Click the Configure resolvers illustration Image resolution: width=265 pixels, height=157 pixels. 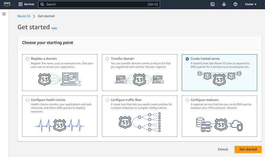(x=219, y=124)
